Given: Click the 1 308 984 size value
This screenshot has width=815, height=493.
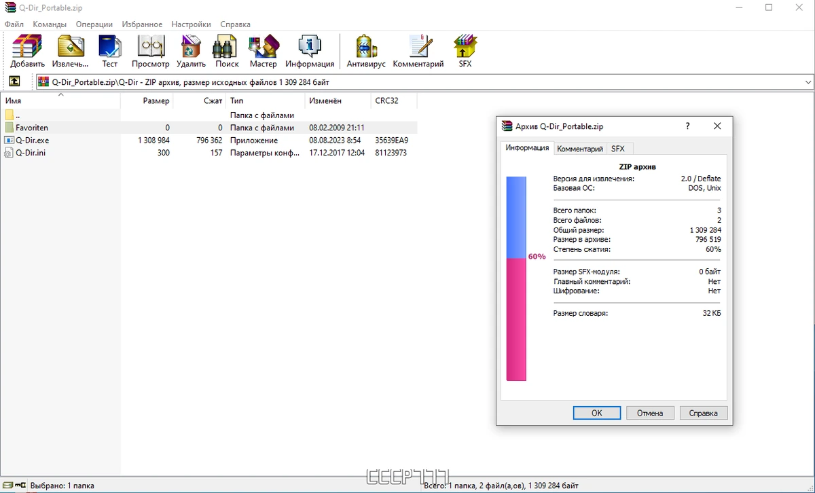Looking at the screenshot, I should [153, 140].
